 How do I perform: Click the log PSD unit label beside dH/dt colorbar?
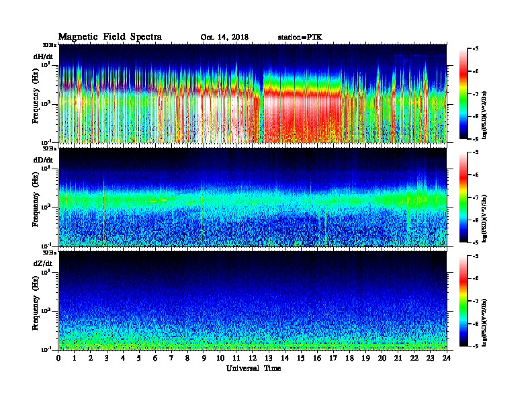(x=484, y=115)
